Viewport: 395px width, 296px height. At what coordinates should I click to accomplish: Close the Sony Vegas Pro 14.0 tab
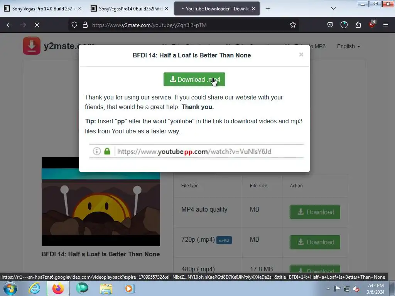pyautogui.click(x=80, y=9)
